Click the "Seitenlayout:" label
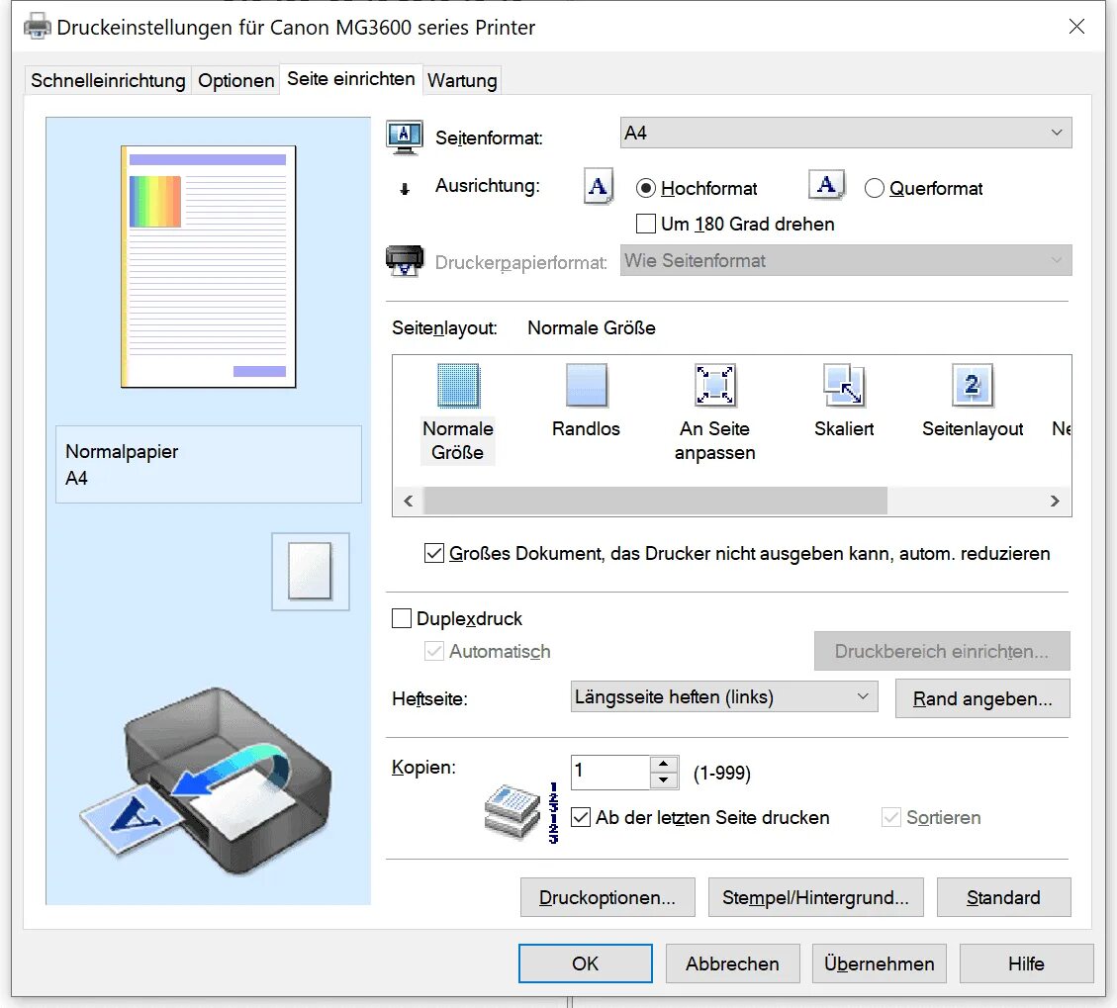This screenshot has width=1117, height=1008. click(x=444, y=328)
